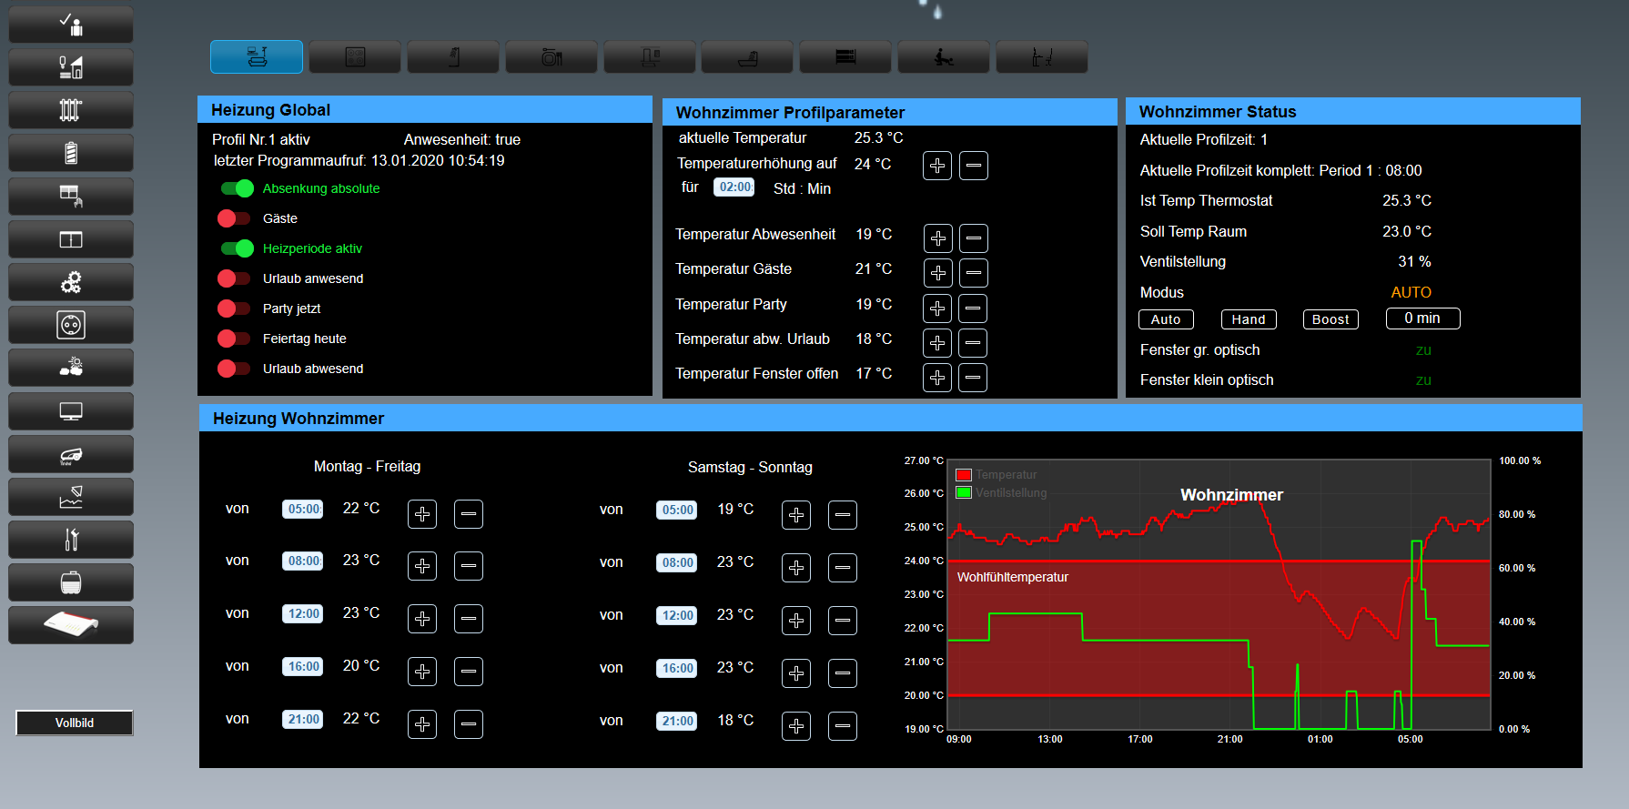The image size is (1629, 809).
Task: Select the bunk bed room tab
Action: click(845, 57)
